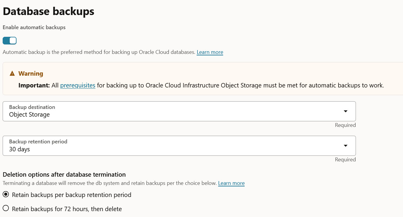This screenshot has width=403, height=217.
Task: Click the Backup destination caret arrow
Action: 345,111
